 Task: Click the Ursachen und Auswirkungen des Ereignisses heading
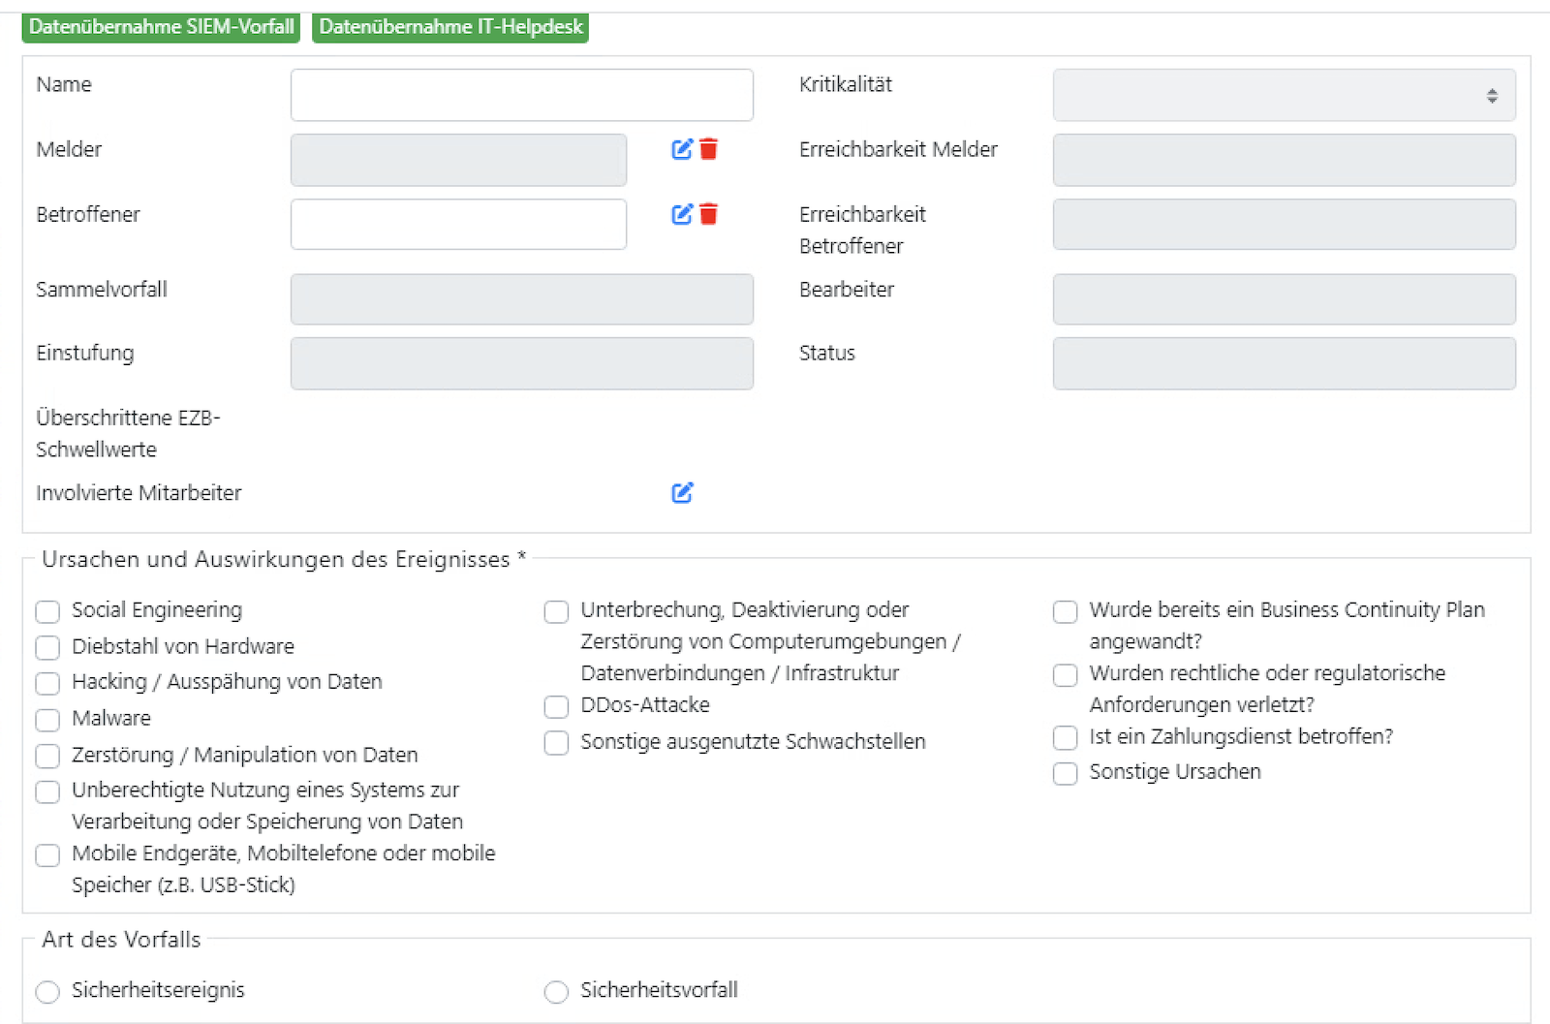pyautogui.click(x=284, y=559)
